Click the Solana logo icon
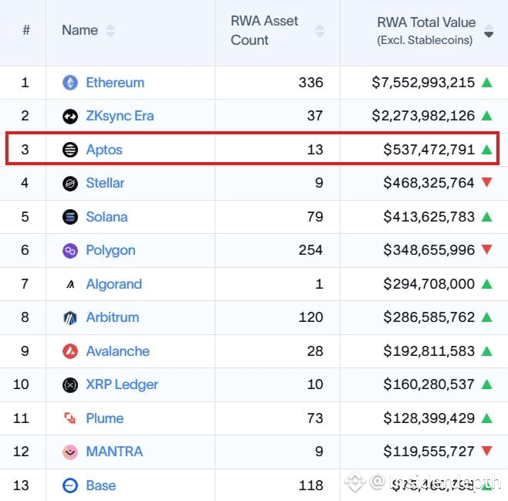The width and height of the screenshot is (508, 501). [x=70, y=217]
